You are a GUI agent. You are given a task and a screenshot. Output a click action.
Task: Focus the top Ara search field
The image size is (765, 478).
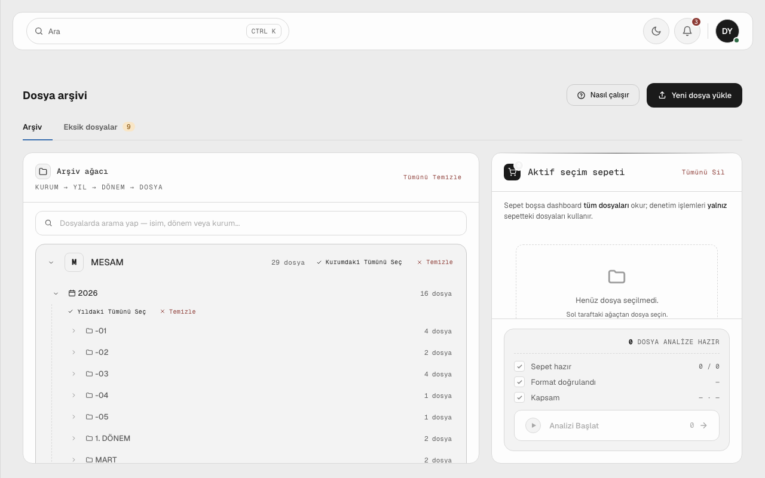[158, 31]
